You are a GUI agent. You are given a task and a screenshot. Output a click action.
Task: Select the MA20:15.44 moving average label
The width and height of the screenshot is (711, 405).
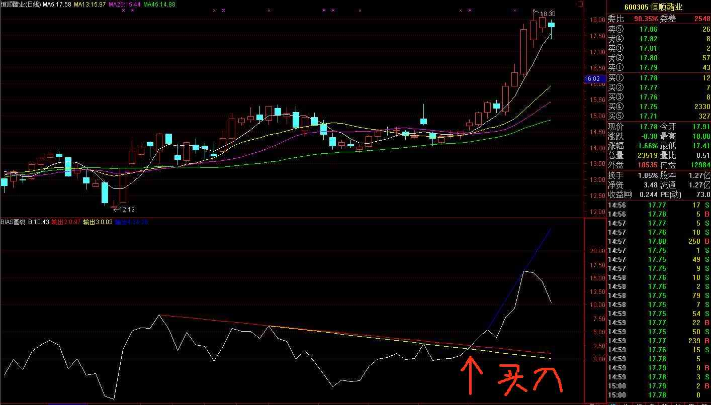click(x=123, y=4)
